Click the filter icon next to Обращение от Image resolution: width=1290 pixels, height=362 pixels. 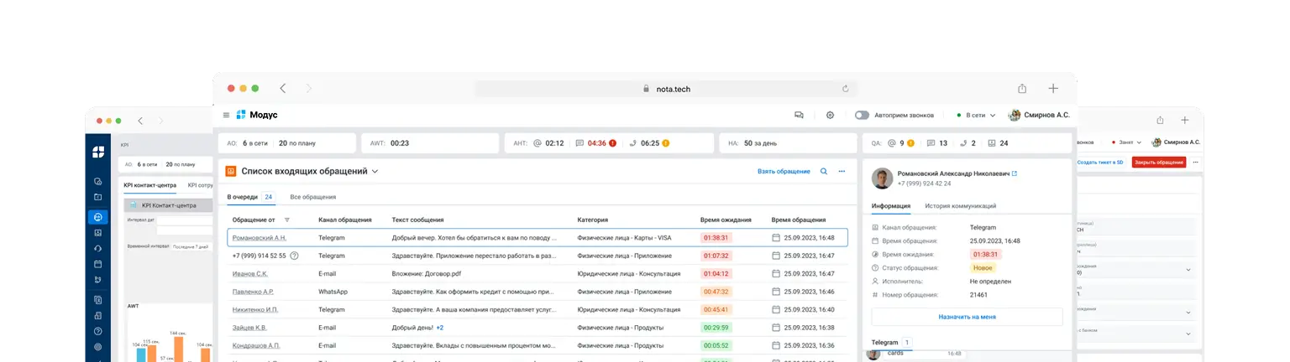pyautogui.click(x=287, y=220)
